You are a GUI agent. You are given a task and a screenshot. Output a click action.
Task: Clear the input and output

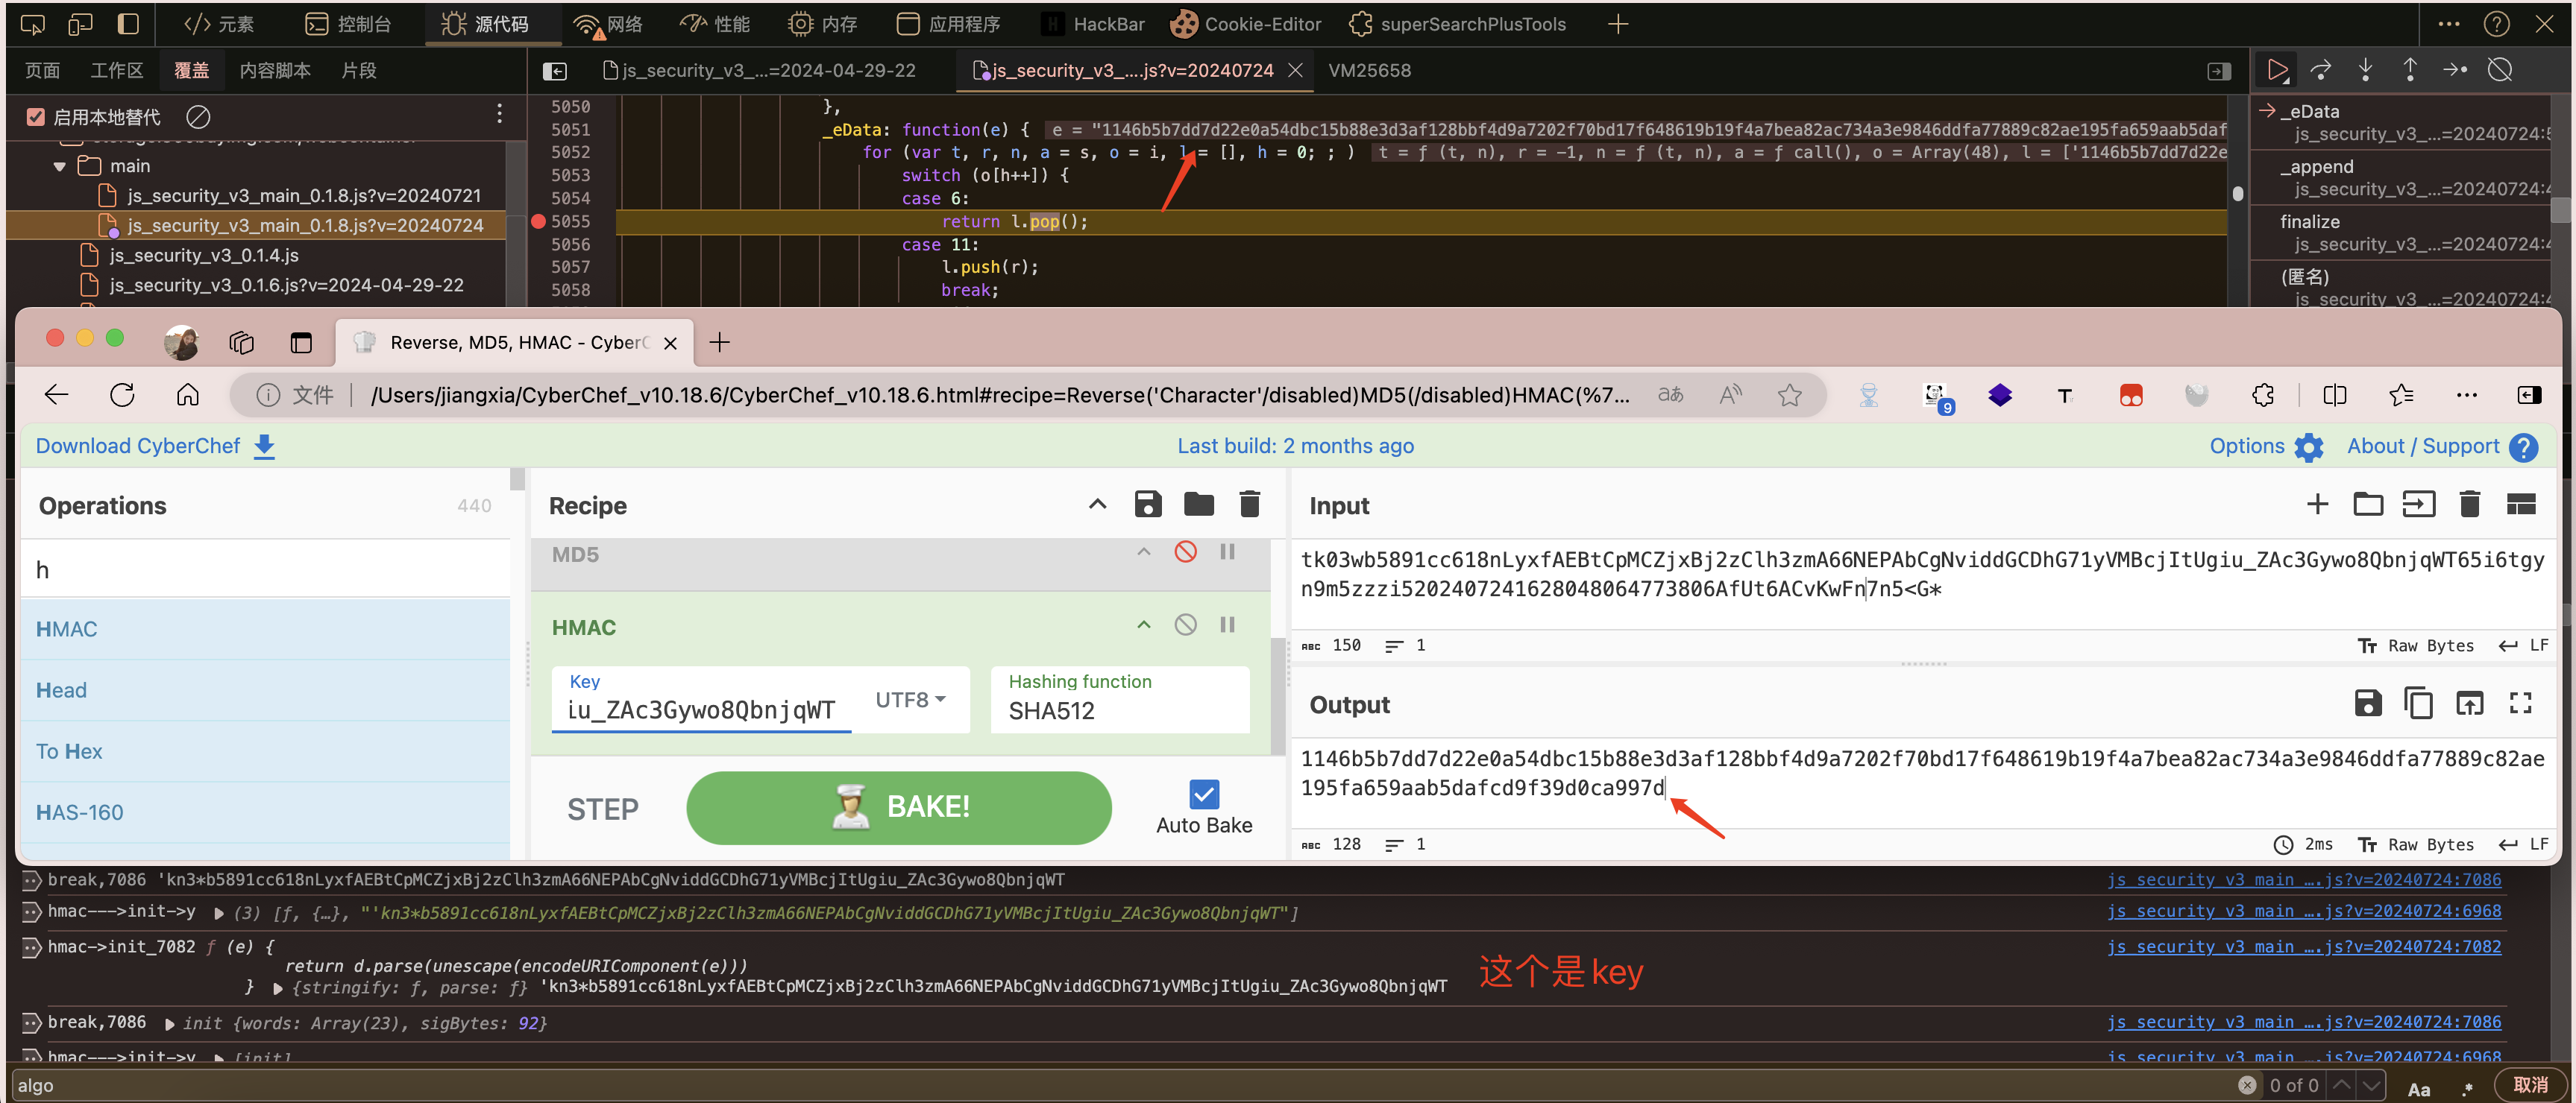2469,505
